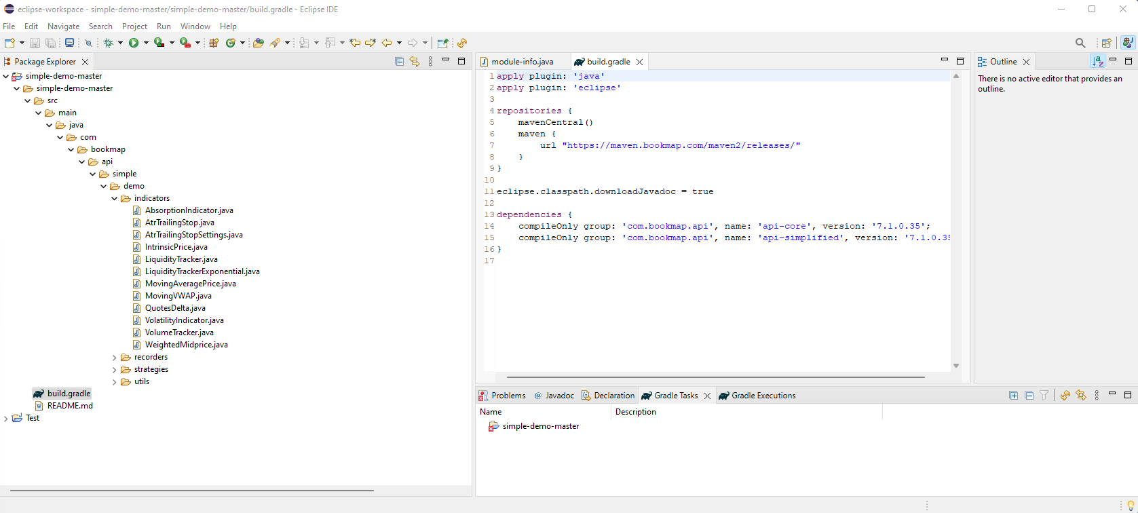Minimize the editor area pane
1138x513 pixels.
[x=944, y=60]
